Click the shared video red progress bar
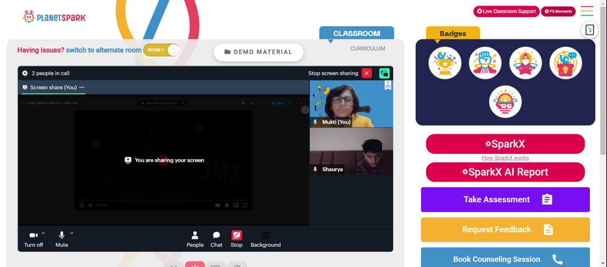The height and width of the screenshot is (267, 607). pos(163,200)
